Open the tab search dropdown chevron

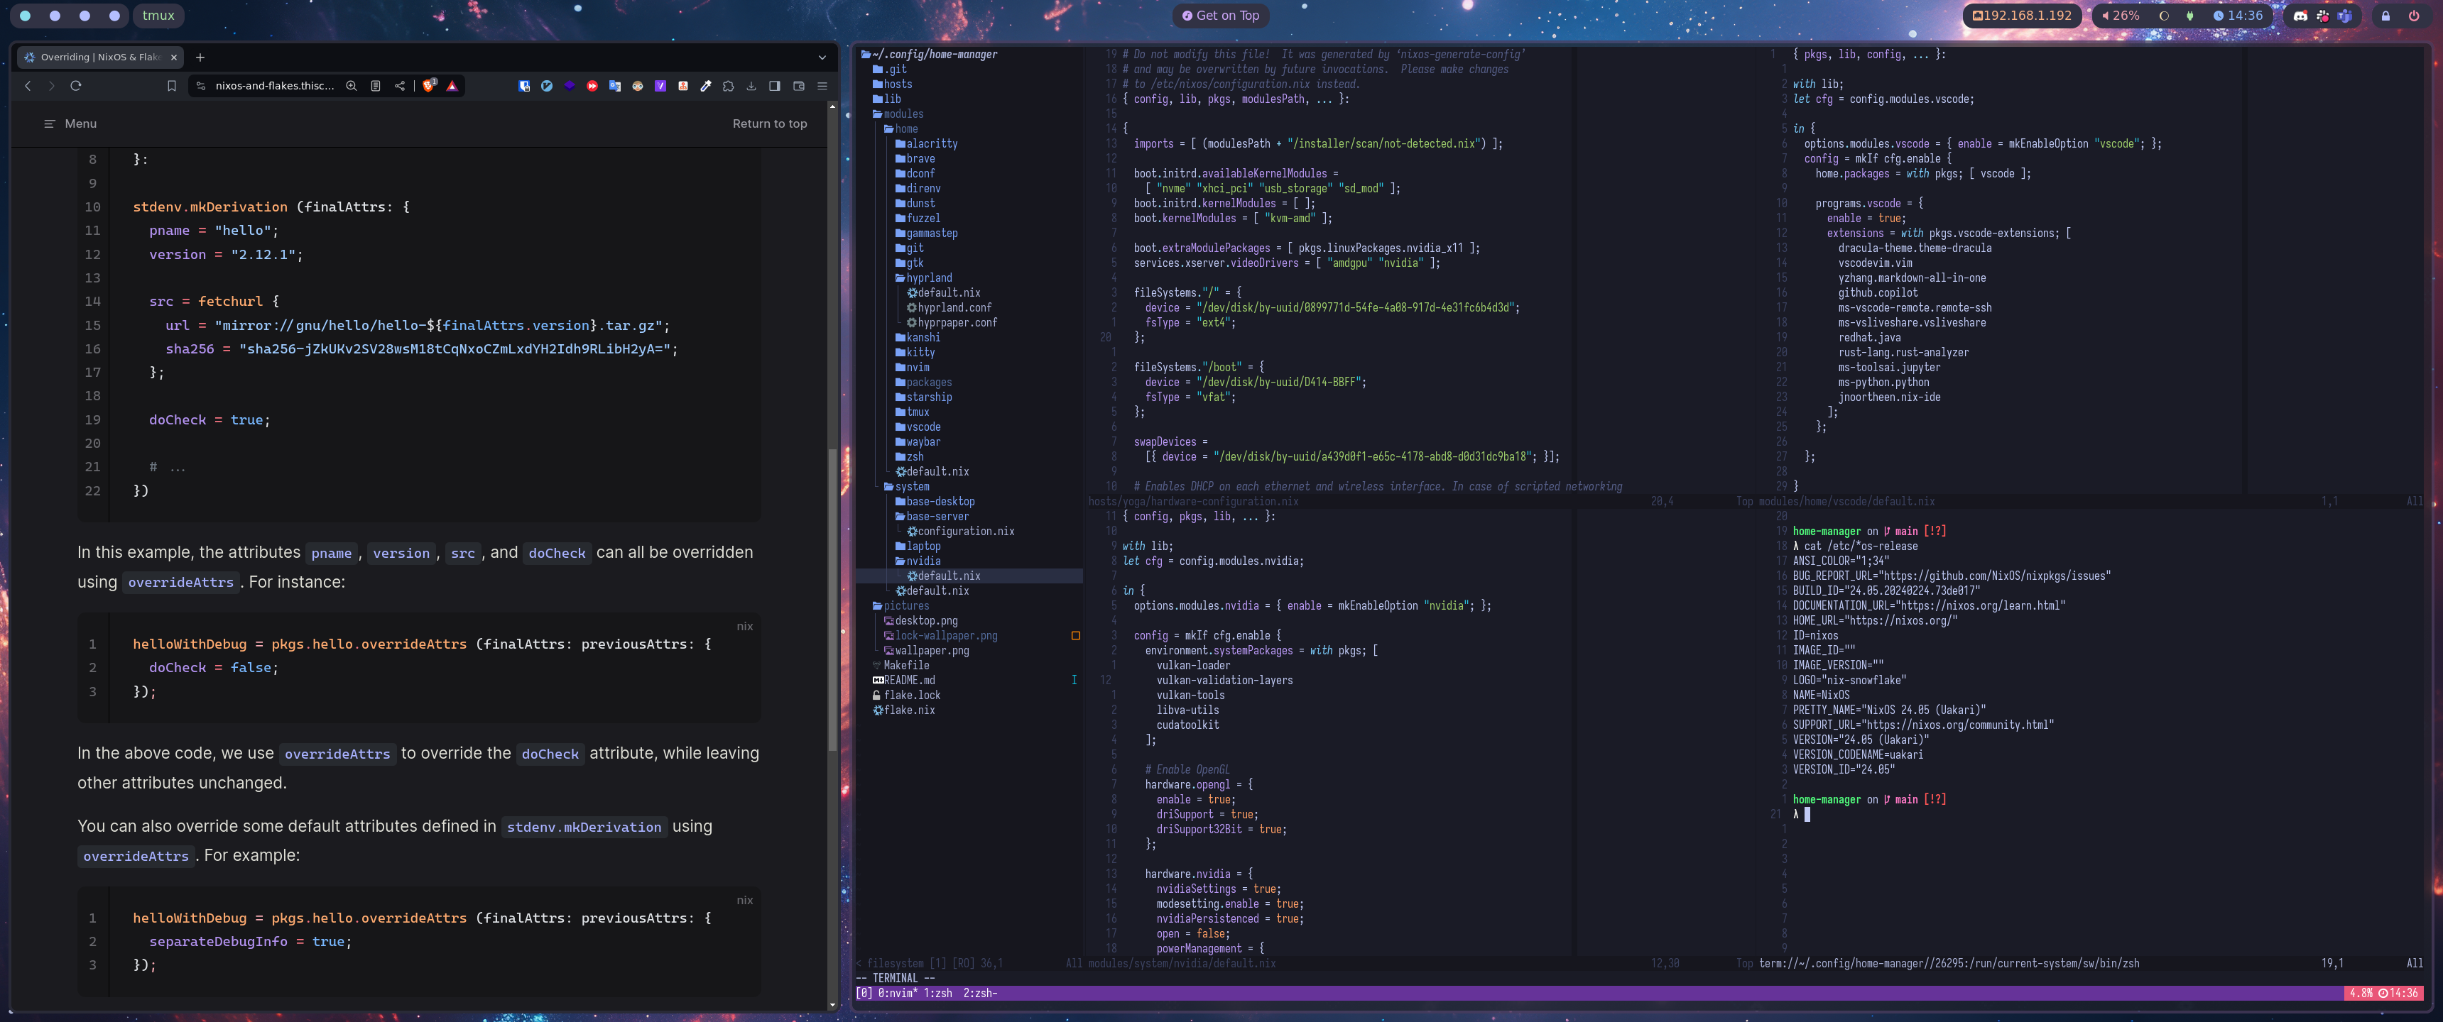821,57
